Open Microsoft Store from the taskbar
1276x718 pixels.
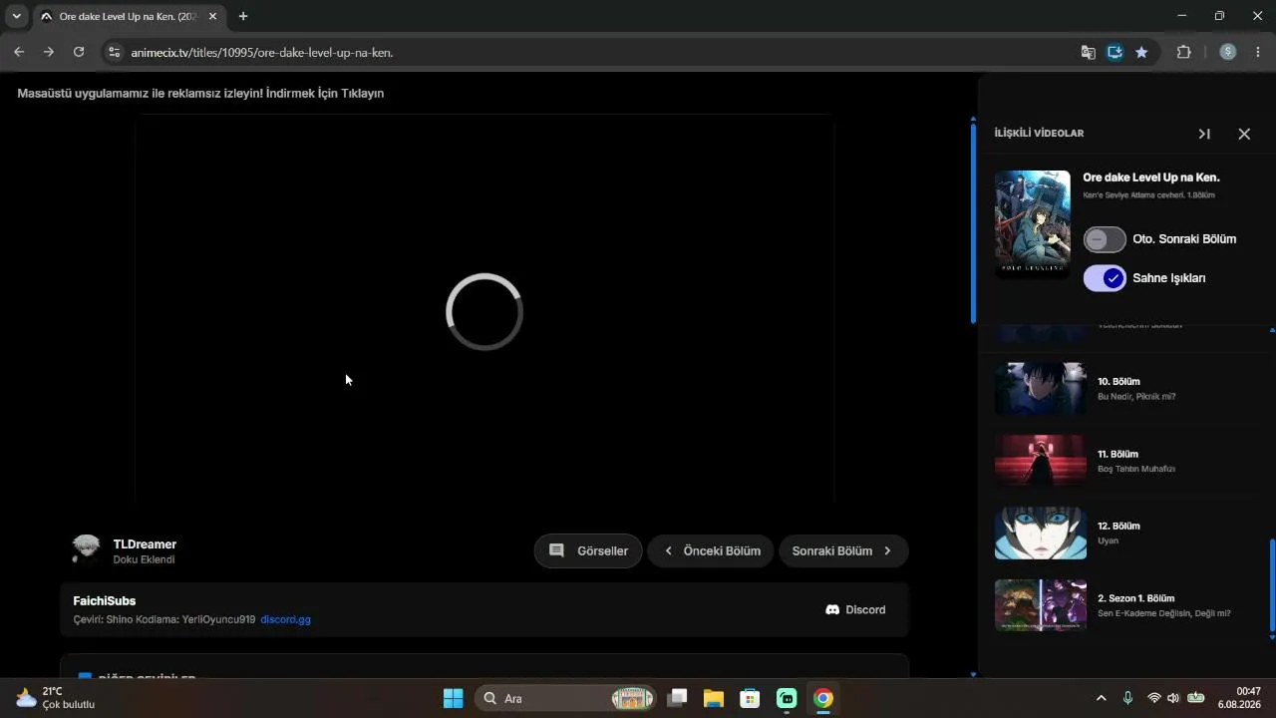pyautogui.click(x=750, y=698)
